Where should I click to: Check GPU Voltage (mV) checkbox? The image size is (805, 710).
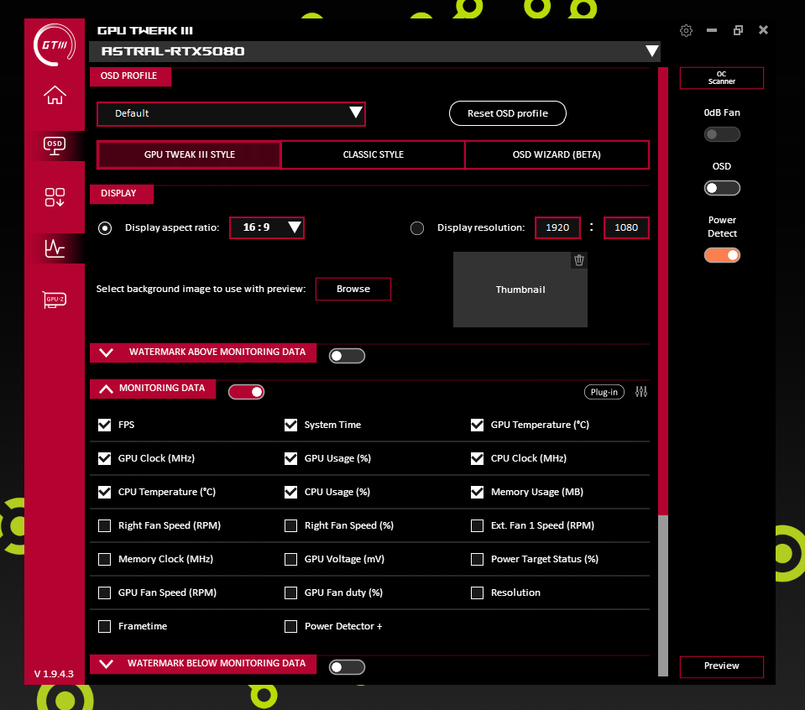[290, 559]
